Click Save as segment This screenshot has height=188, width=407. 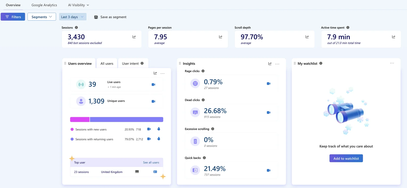[x=110, y=17]
